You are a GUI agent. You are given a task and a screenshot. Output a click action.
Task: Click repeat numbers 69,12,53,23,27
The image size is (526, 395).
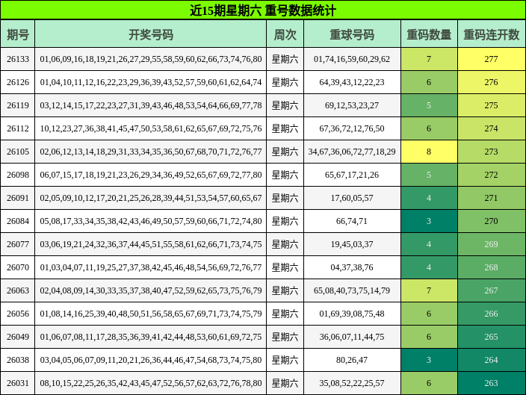point(352,105)
